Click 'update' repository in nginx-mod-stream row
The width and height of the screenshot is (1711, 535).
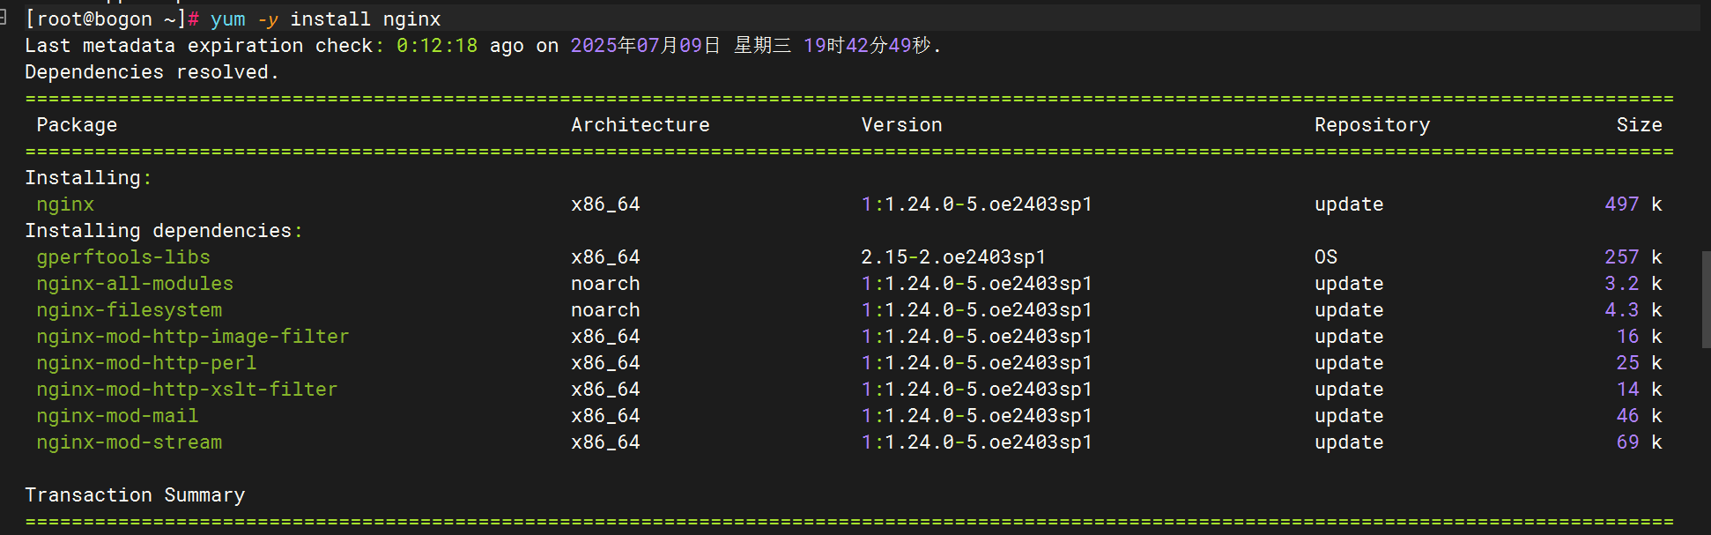[x=1349, y=442]
